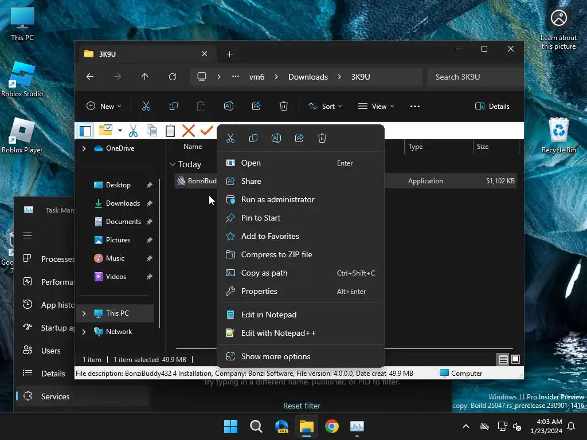
Task: Toggle the Details pane button
Action: 492,106
